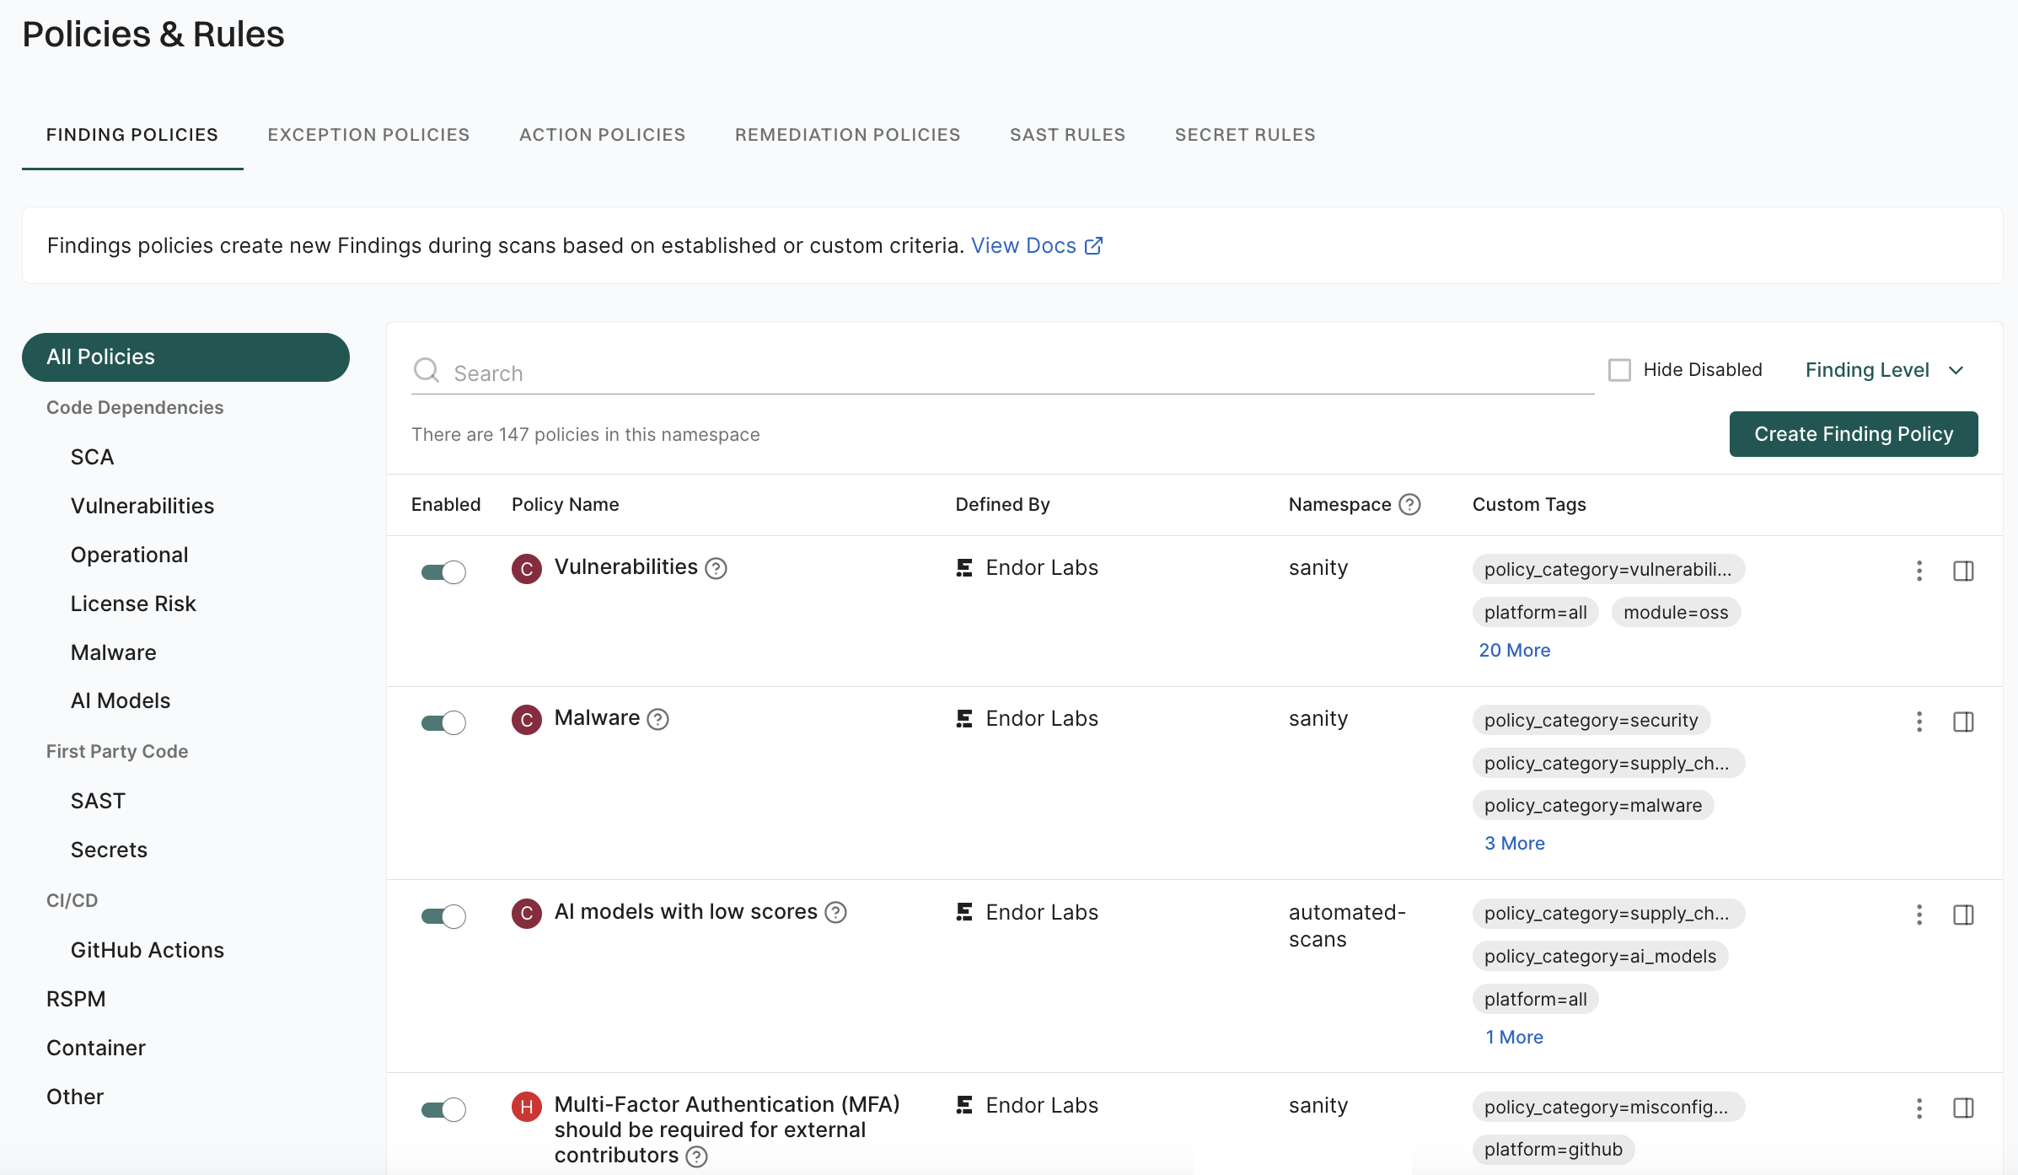This screenshot has width=2018, height=1175.
Task: Check the Hide Disabled checkbox
Action: tap(1619, 370)
